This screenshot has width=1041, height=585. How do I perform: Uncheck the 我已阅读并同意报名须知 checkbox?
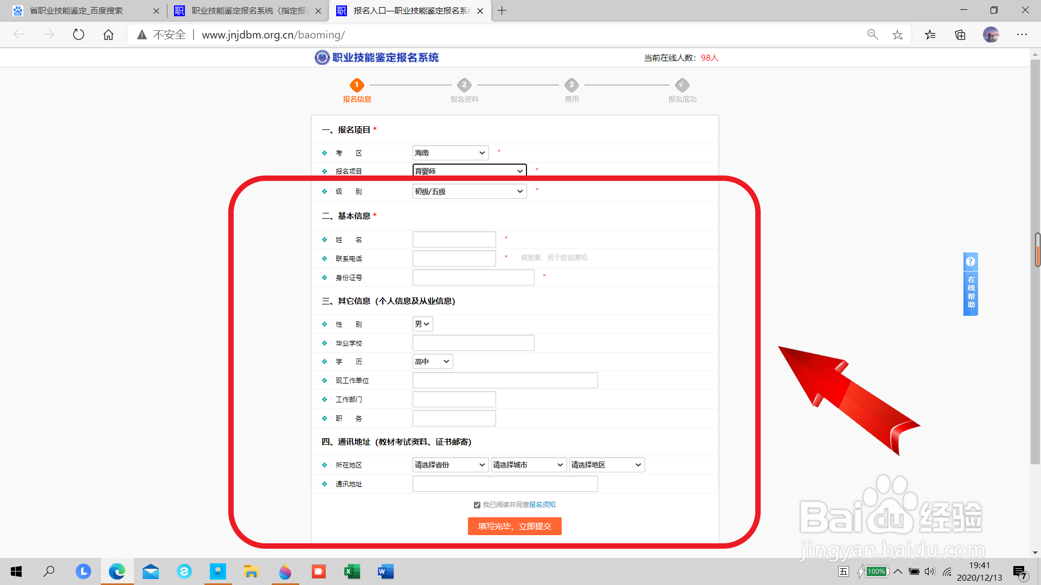point(477,504)
